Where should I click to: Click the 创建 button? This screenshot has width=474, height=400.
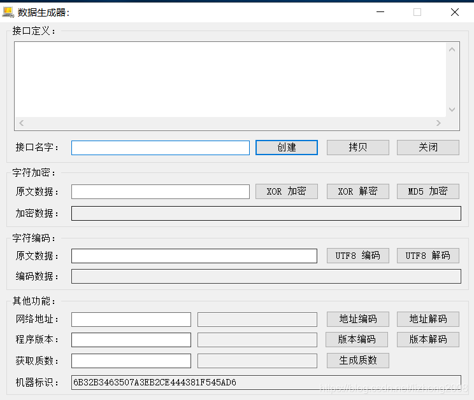(286, 148)
